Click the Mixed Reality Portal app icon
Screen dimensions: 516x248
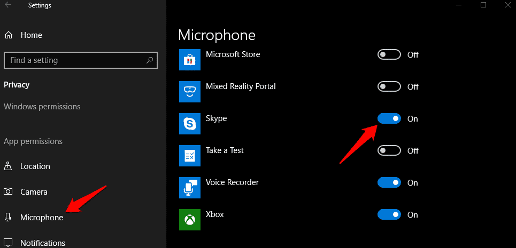[190, 92]
